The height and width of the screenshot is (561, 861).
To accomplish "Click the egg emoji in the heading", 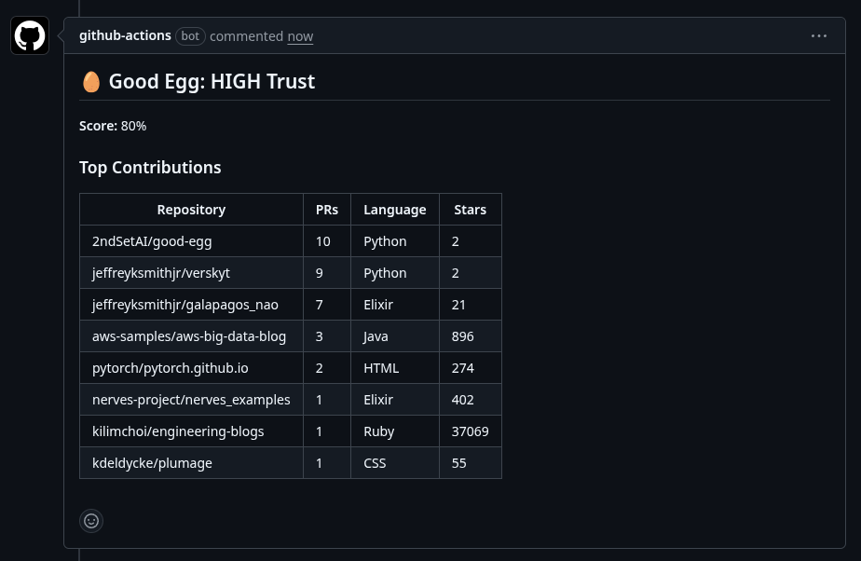I will [x=90, y=82].
